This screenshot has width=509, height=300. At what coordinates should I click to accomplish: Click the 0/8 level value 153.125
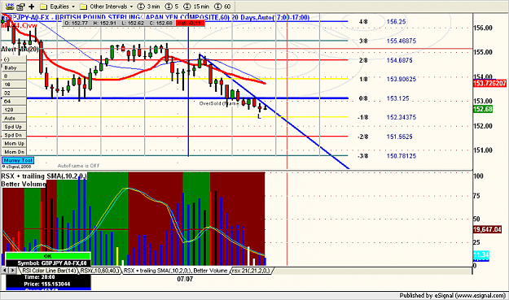point(397,98)
